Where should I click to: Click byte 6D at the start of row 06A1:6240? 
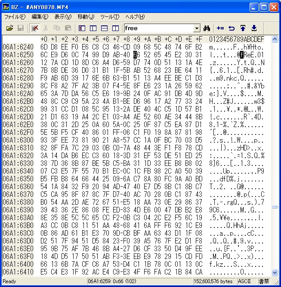coord(44,47)
